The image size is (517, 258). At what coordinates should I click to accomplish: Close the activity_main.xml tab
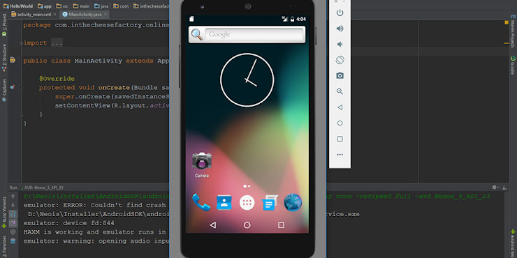pos(54,15)
